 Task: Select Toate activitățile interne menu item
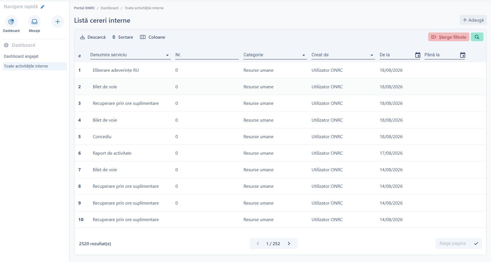tap(35, 66)
